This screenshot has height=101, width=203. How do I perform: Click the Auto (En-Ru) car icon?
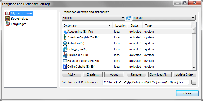(65, 43)
